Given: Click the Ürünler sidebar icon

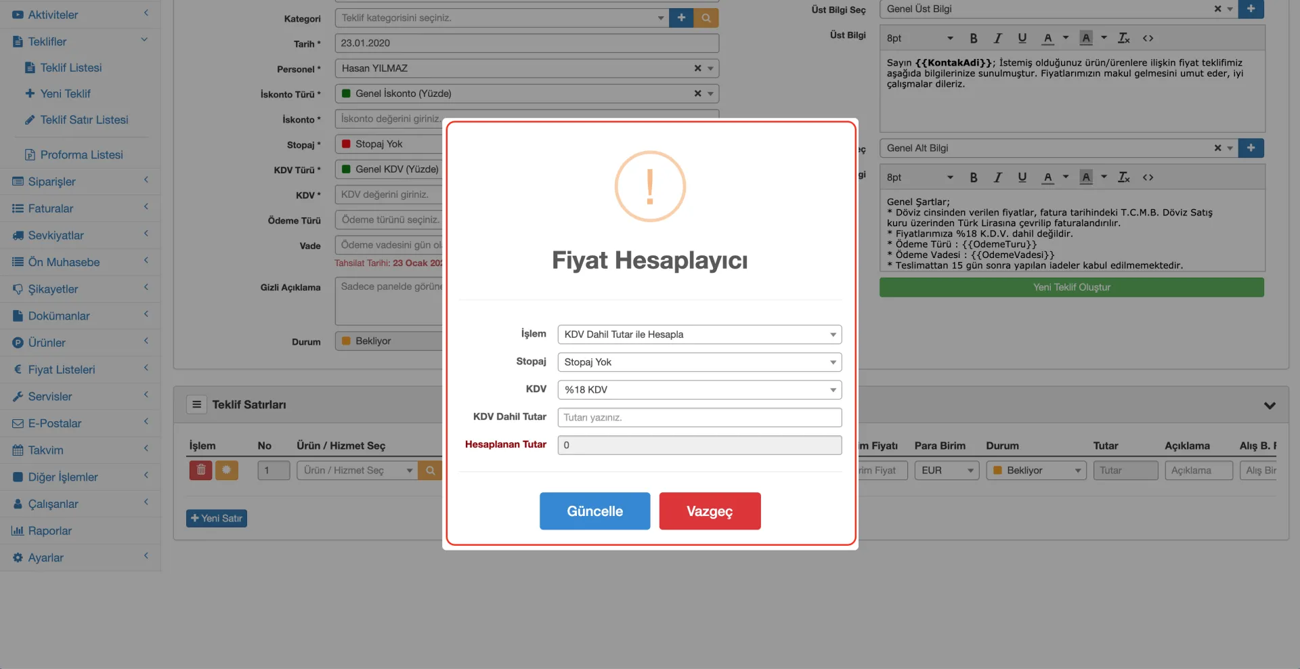Looking at the screenshot, I should click(18, 343).
